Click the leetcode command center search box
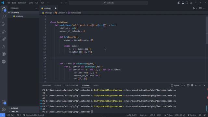 (x=108, y=3)
